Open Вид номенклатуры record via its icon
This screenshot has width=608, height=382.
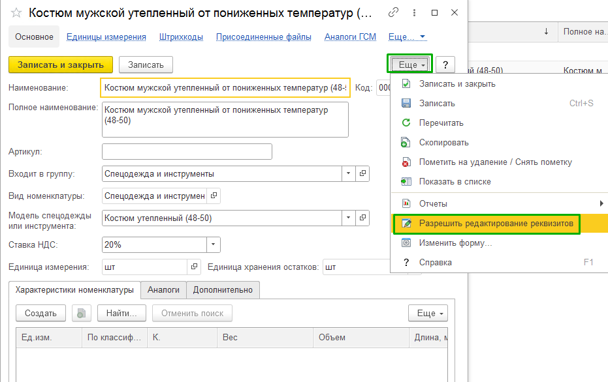pos(214,196)
